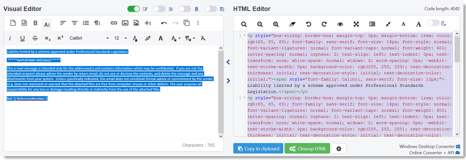The height and width of the screenshot is (160, 466).
Task: Undo last change in Visual Editor
Action: click(164, 23)
